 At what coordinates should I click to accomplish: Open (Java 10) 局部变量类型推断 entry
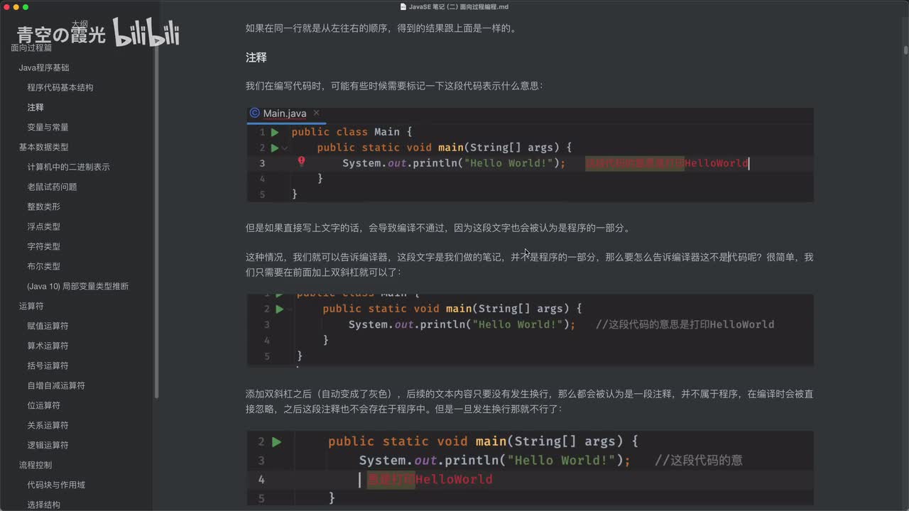[78, 286]
